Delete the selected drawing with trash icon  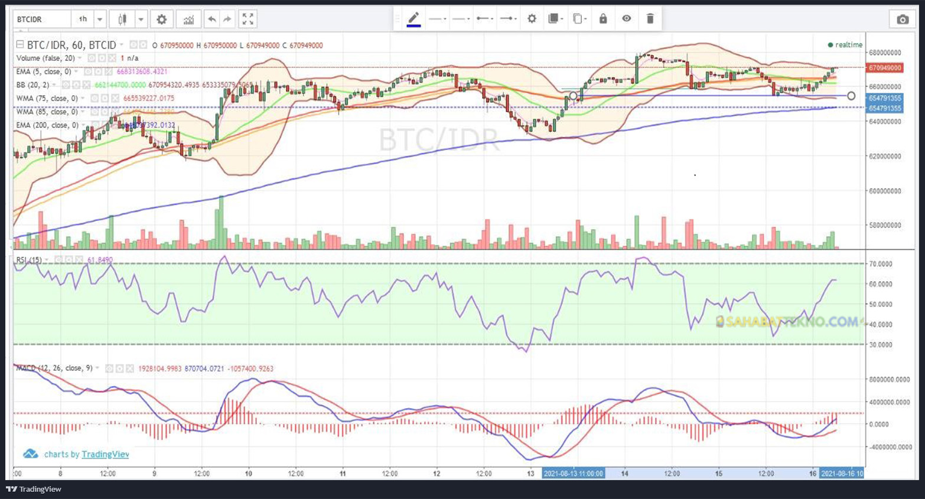pos(650,19)
